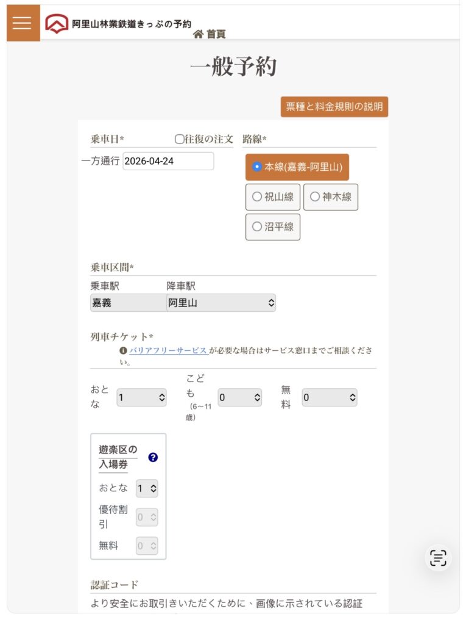Open the 降車駅 station dropdown
Viewport: 466px width, 625px height.
click(221, 303)
